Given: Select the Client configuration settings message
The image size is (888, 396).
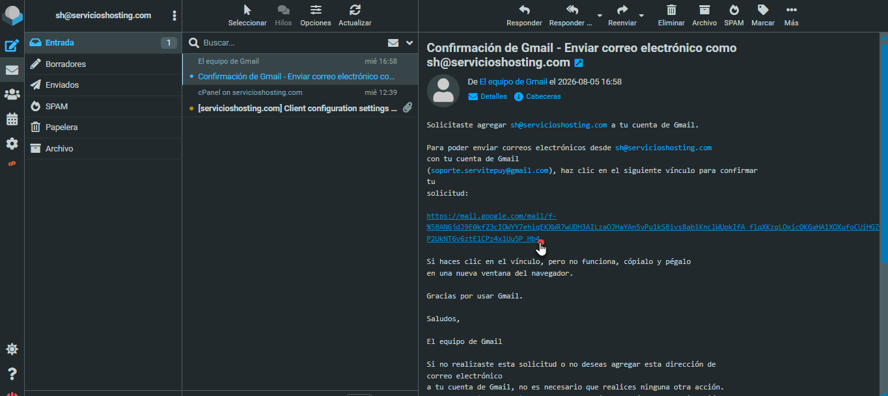Looking at the screenshot, I should click(300, 101).
